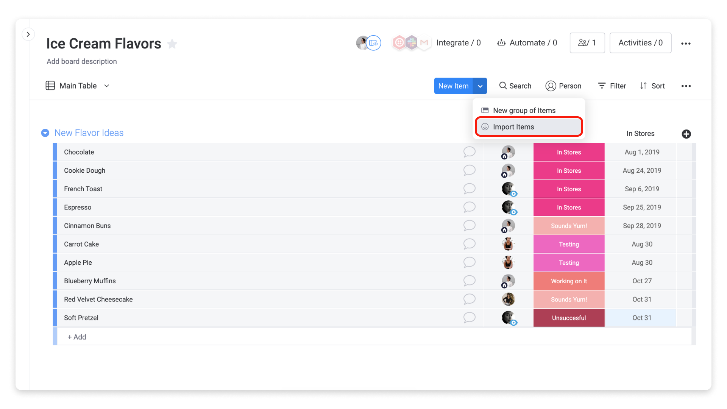727x409 pixels.
Task: Click Red Velvet Cheesecake person avatar
Action: (508, 299)
